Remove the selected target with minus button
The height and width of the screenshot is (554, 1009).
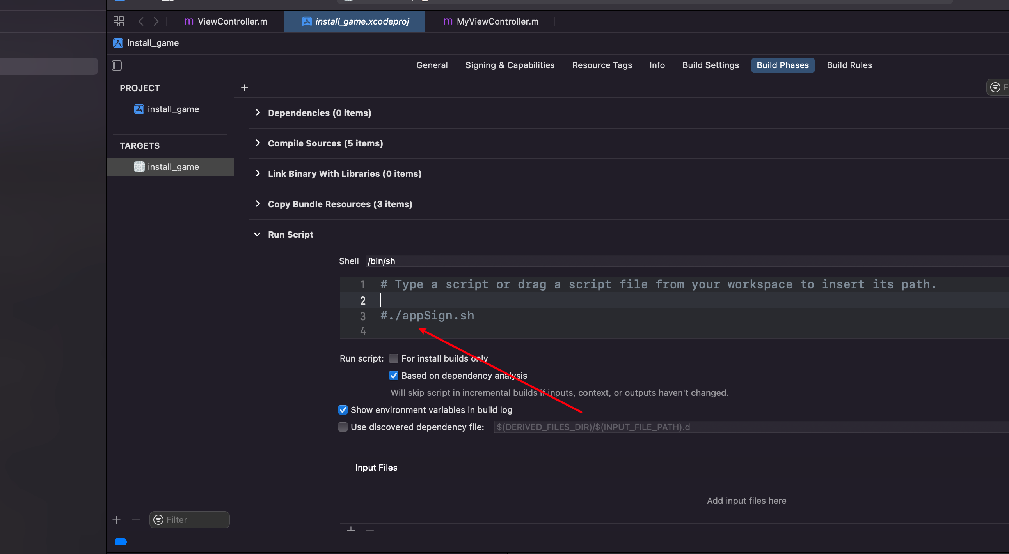point(136,520)
